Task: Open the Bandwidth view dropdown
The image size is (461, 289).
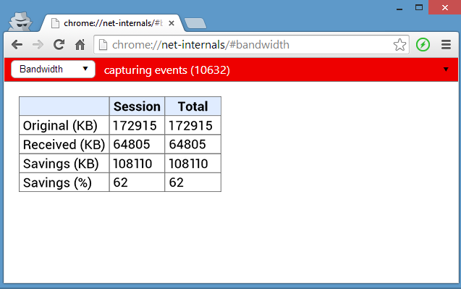Action: pos(54,69)
